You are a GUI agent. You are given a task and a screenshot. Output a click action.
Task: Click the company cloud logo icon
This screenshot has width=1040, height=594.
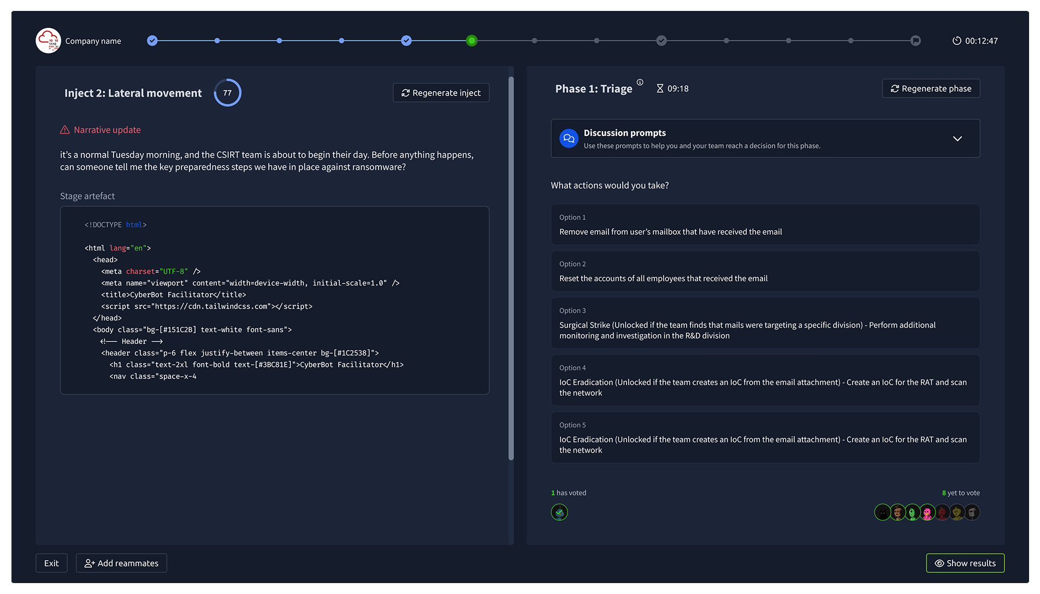(x=48, y=41)
